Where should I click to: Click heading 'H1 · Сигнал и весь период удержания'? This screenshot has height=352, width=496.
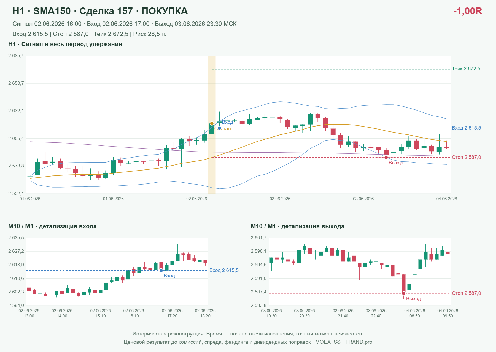65,44
